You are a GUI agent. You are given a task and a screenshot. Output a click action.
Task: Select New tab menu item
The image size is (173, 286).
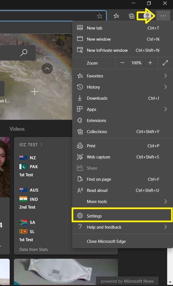point(122,28)
